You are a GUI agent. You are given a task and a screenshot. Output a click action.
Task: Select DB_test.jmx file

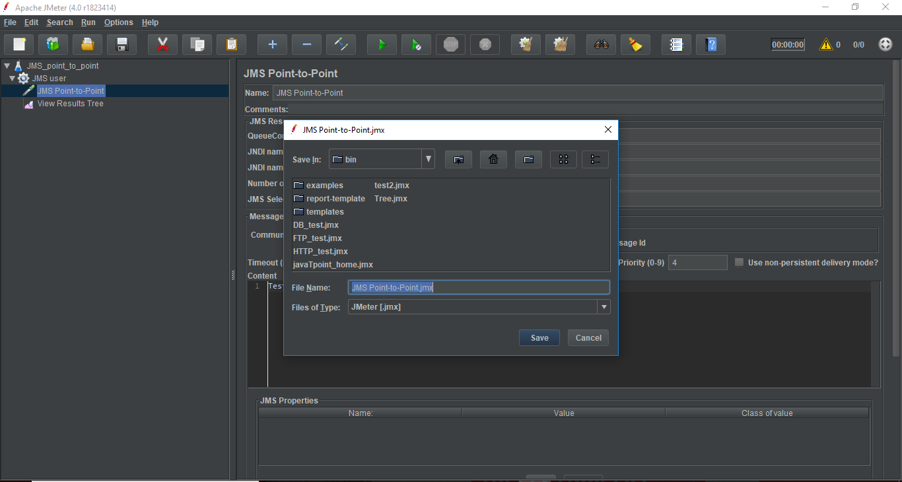[x=316, y=225]
